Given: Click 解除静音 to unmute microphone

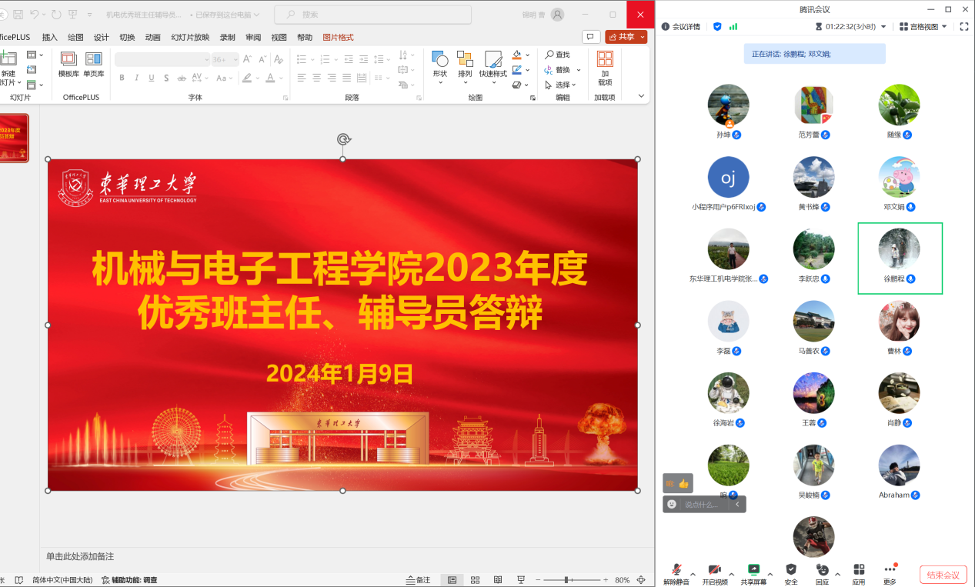Looking at the screenshot, I should [676, 570].
